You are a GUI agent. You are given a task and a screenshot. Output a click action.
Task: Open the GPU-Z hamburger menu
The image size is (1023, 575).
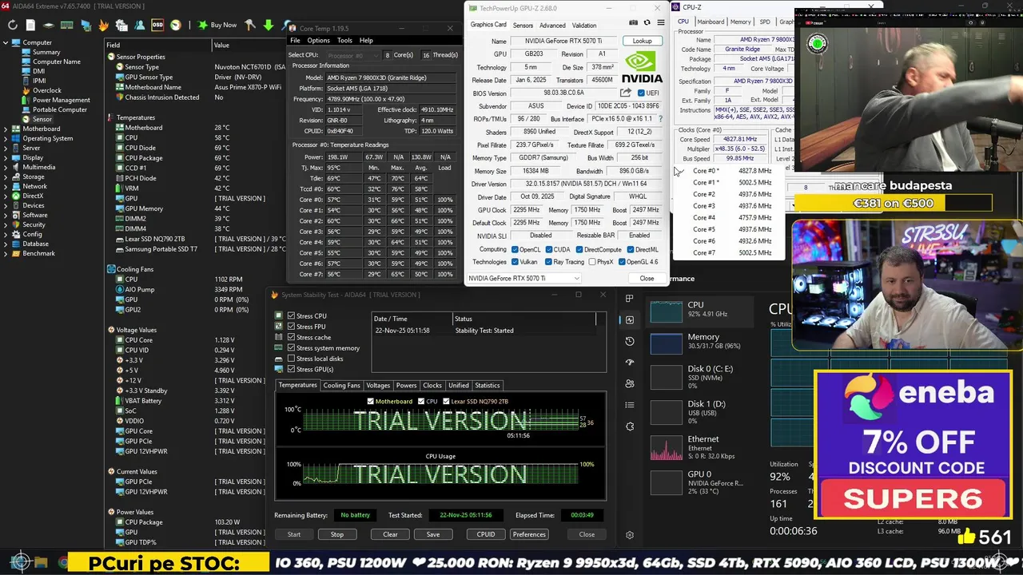(x=660, y=23)
